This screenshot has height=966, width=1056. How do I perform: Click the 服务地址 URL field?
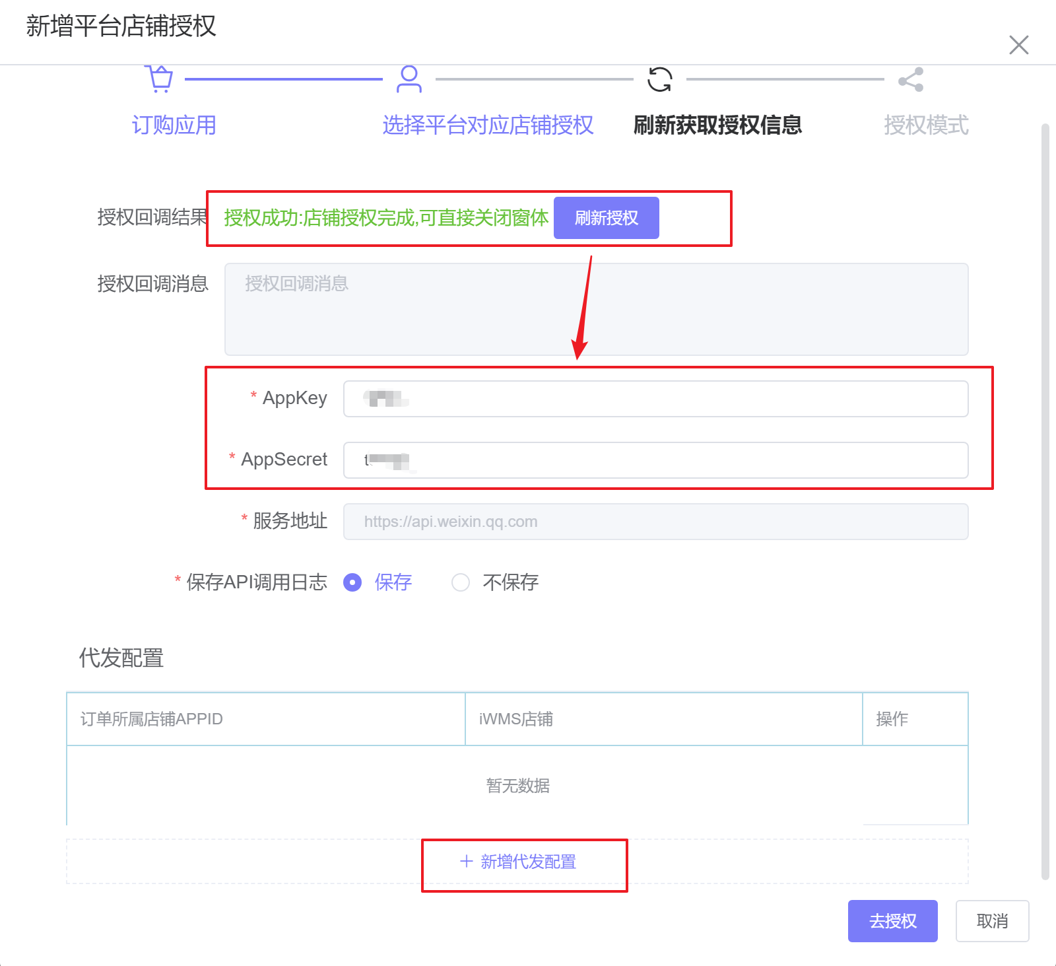tap(655, 522)
